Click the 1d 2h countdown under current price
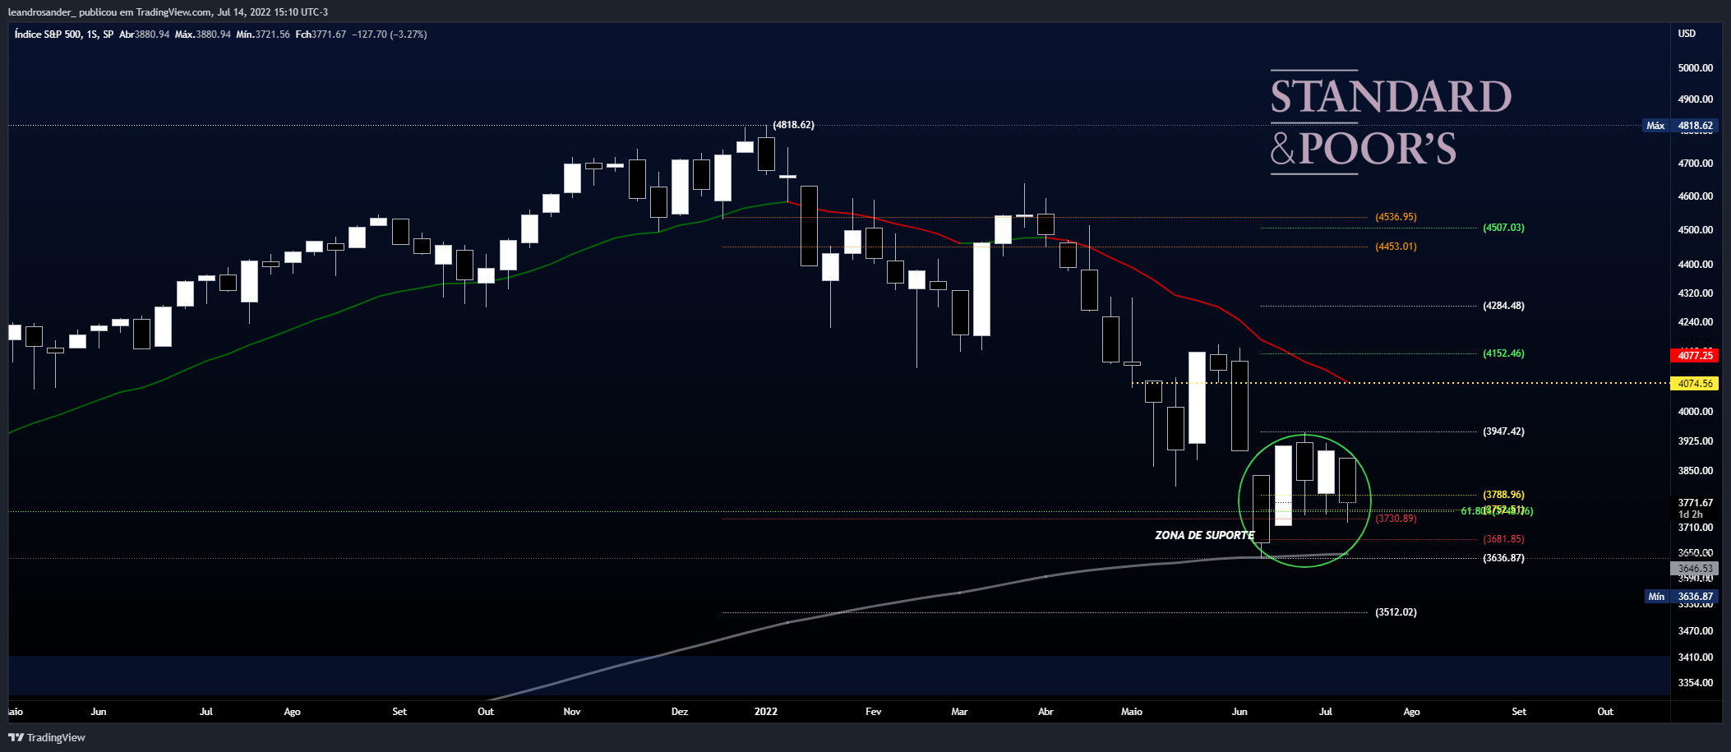 (x=1690, y=514)
